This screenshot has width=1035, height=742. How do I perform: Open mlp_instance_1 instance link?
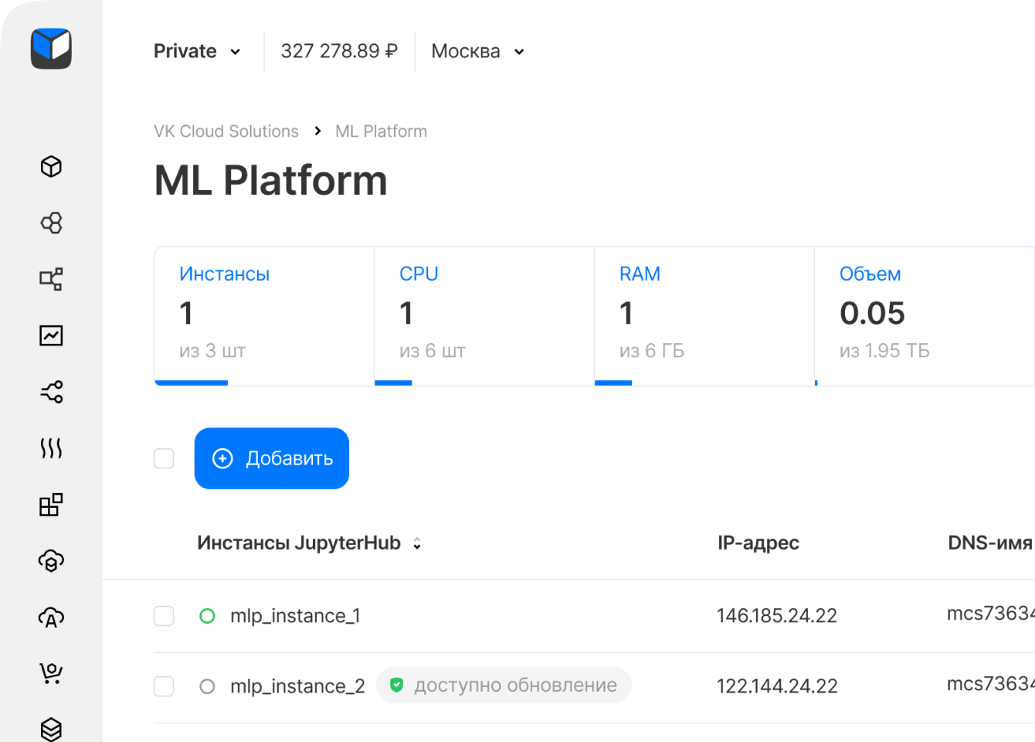pyautogui.click(x=295, y=616)
